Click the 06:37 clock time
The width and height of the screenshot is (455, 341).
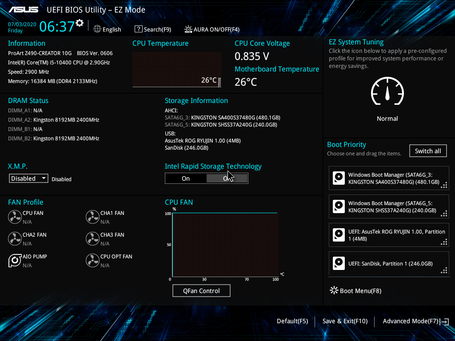[57, 26]
